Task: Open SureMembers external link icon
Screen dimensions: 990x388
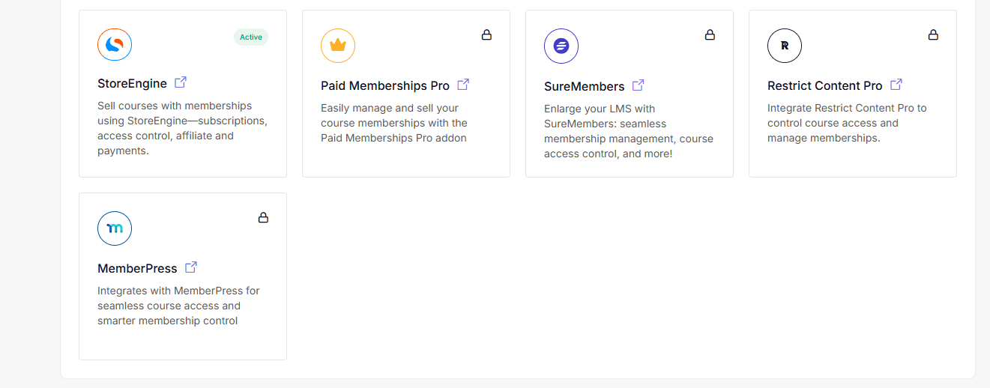Action: click(x=639, y=85)
